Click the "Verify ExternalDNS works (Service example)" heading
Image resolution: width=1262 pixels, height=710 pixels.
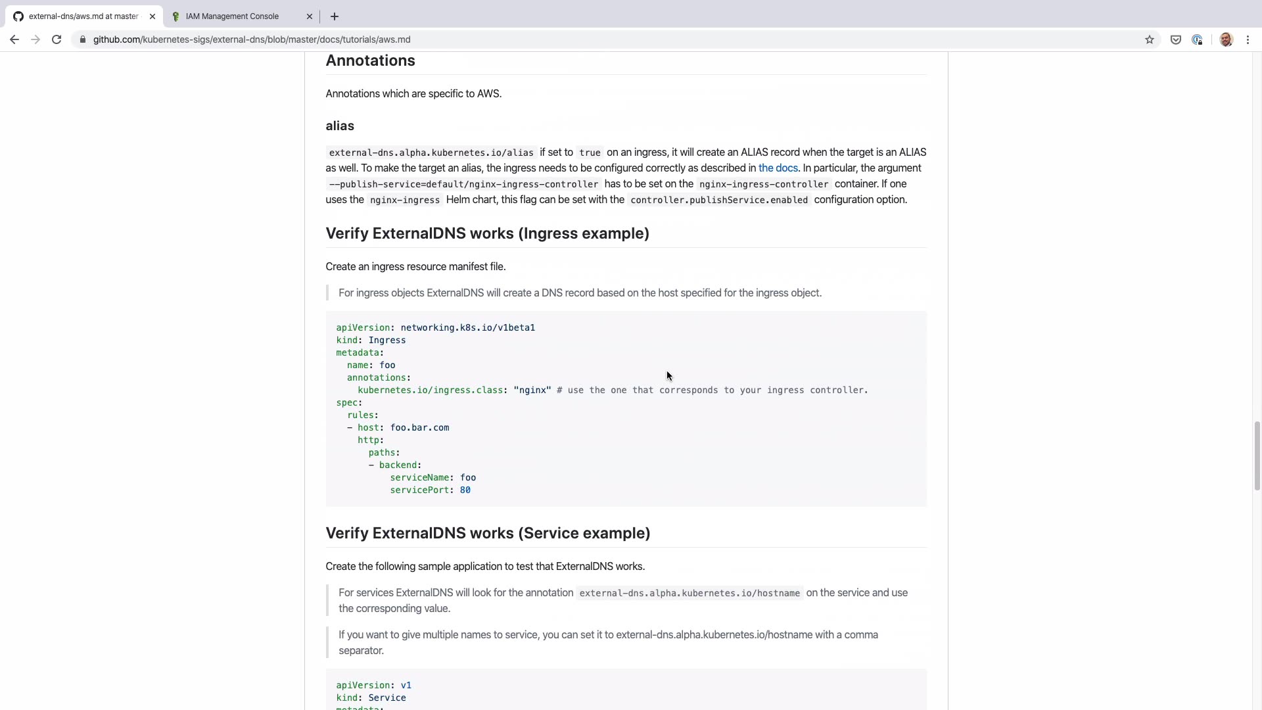[x=488, y=533]
